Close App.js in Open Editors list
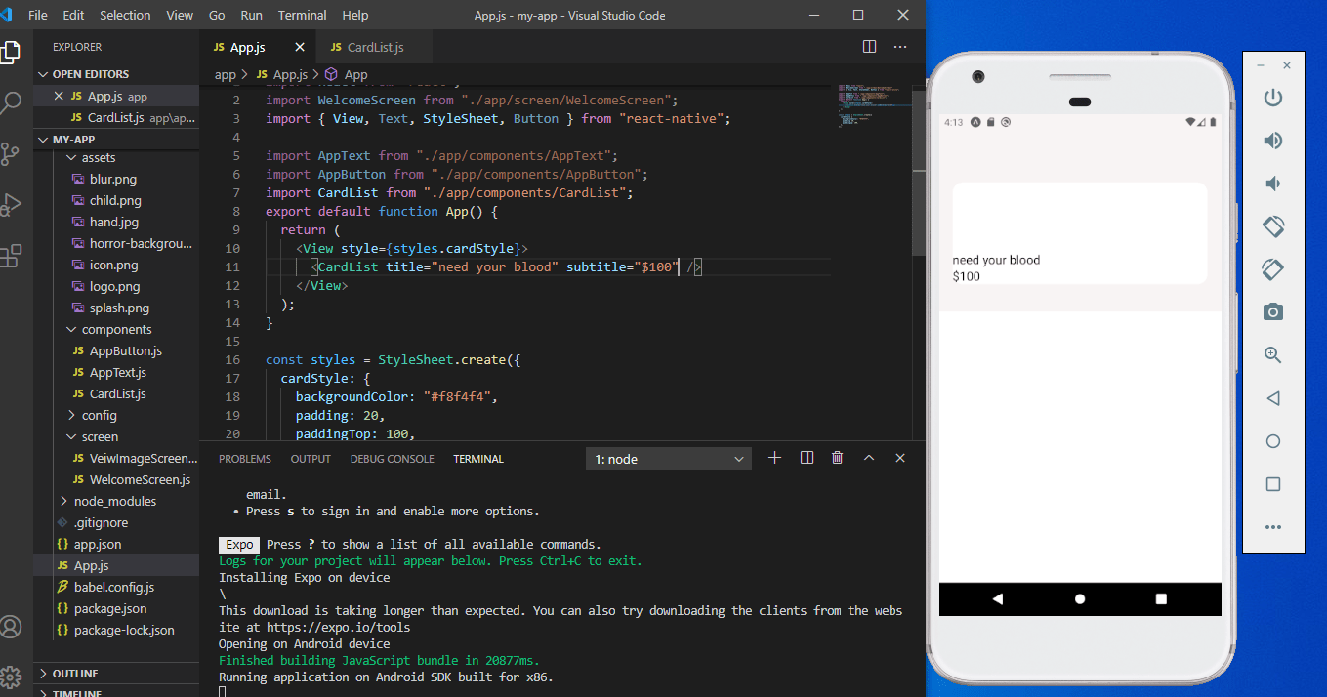Image resolution: width=1327 pixels, height=697 pixels. pyautogui.click(x=59, y=97)
